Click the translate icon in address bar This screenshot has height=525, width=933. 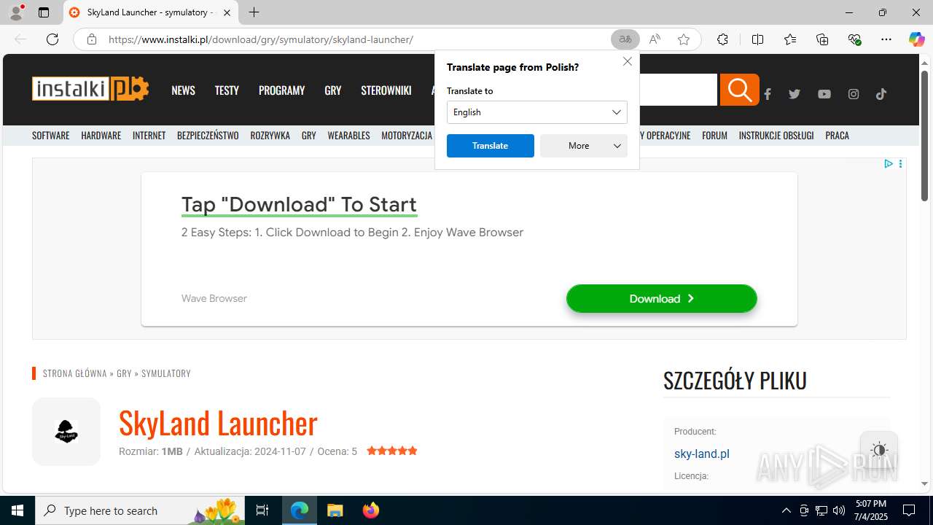[625, 39]
